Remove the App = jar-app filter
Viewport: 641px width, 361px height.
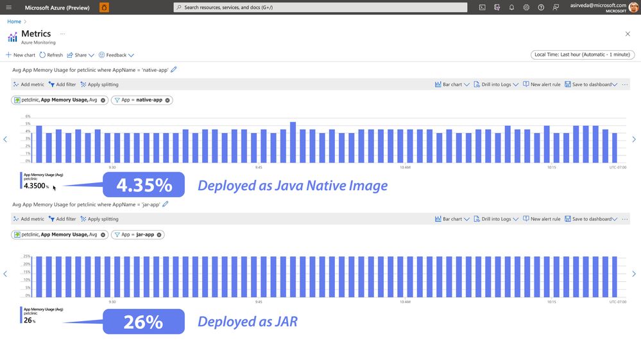coord(159,235)
